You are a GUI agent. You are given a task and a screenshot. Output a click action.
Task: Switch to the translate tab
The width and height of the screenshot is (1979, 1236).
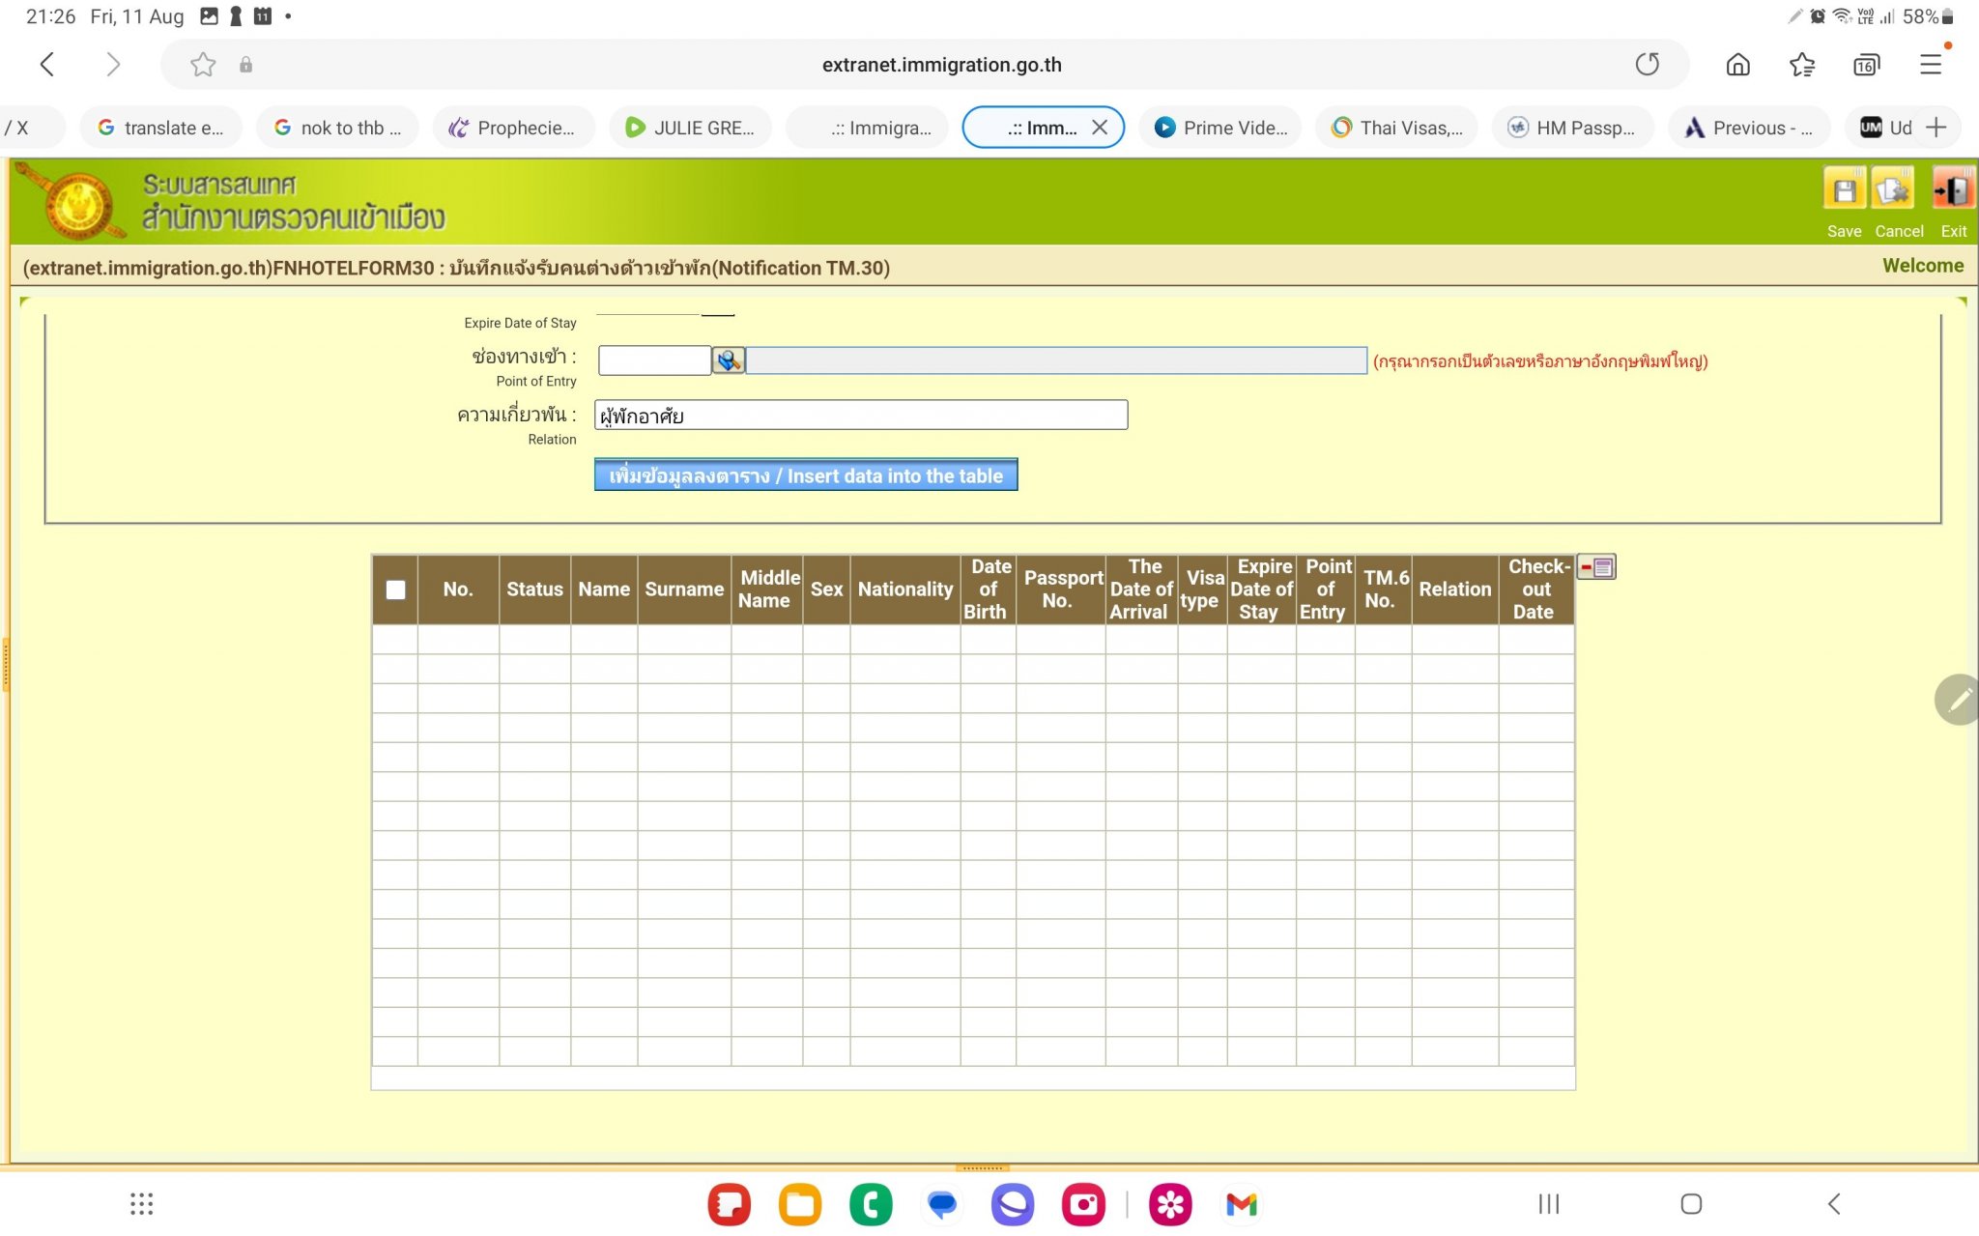pyautogui.click(x=160, y=128)
